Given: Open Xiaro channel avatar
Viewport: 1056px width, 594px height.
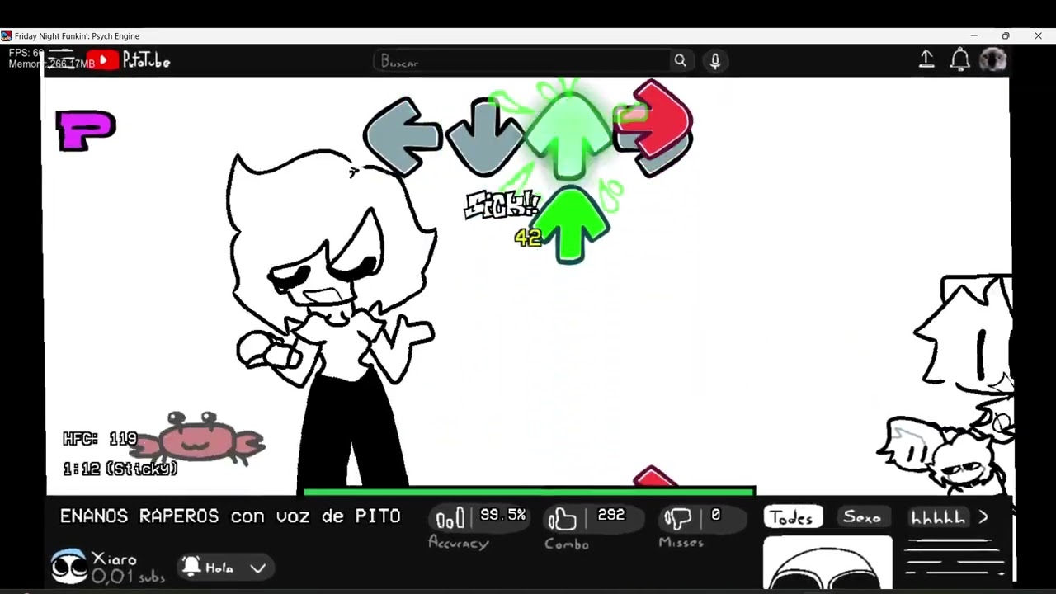Looking at the screenshot, I should (69, 567).
